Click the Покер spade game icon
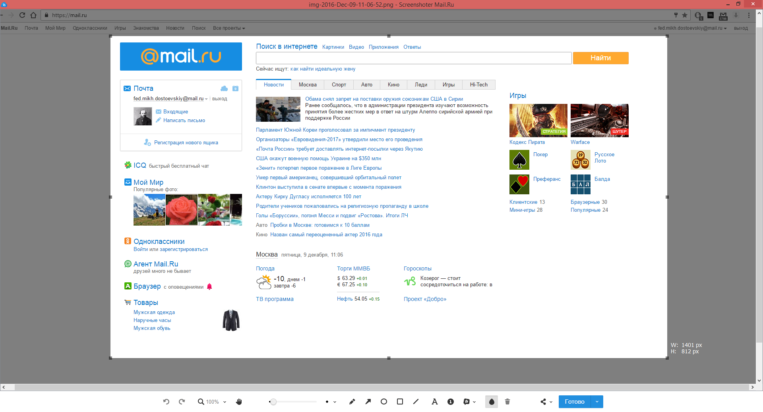 [519, 160]
